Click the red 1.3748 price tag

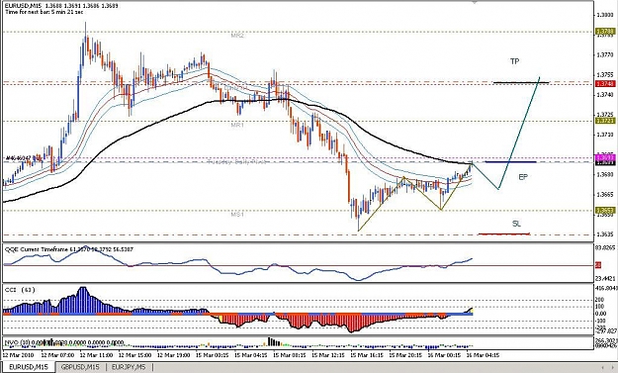(605, 83)
